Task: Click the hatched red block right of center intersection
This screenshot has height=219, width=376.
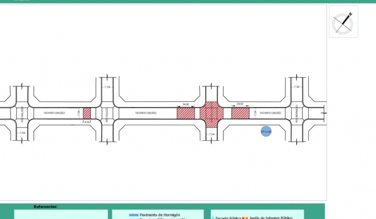Action: [x=240, y=113]
